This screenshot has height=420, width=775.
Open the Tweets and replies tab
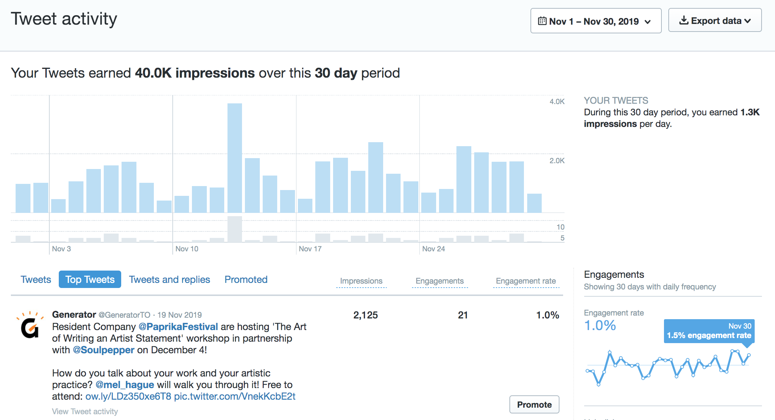(169, 279)
